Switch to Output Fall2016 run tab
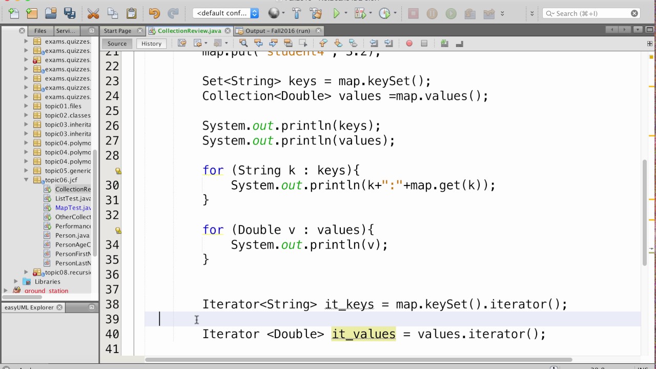Screen dimensions: 656x369 (277, 31)
